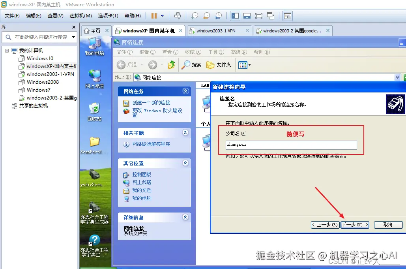Click the 网上邻居 desktop icon
The width and height of the screenshot is (406, 269).
pos(95,79)
